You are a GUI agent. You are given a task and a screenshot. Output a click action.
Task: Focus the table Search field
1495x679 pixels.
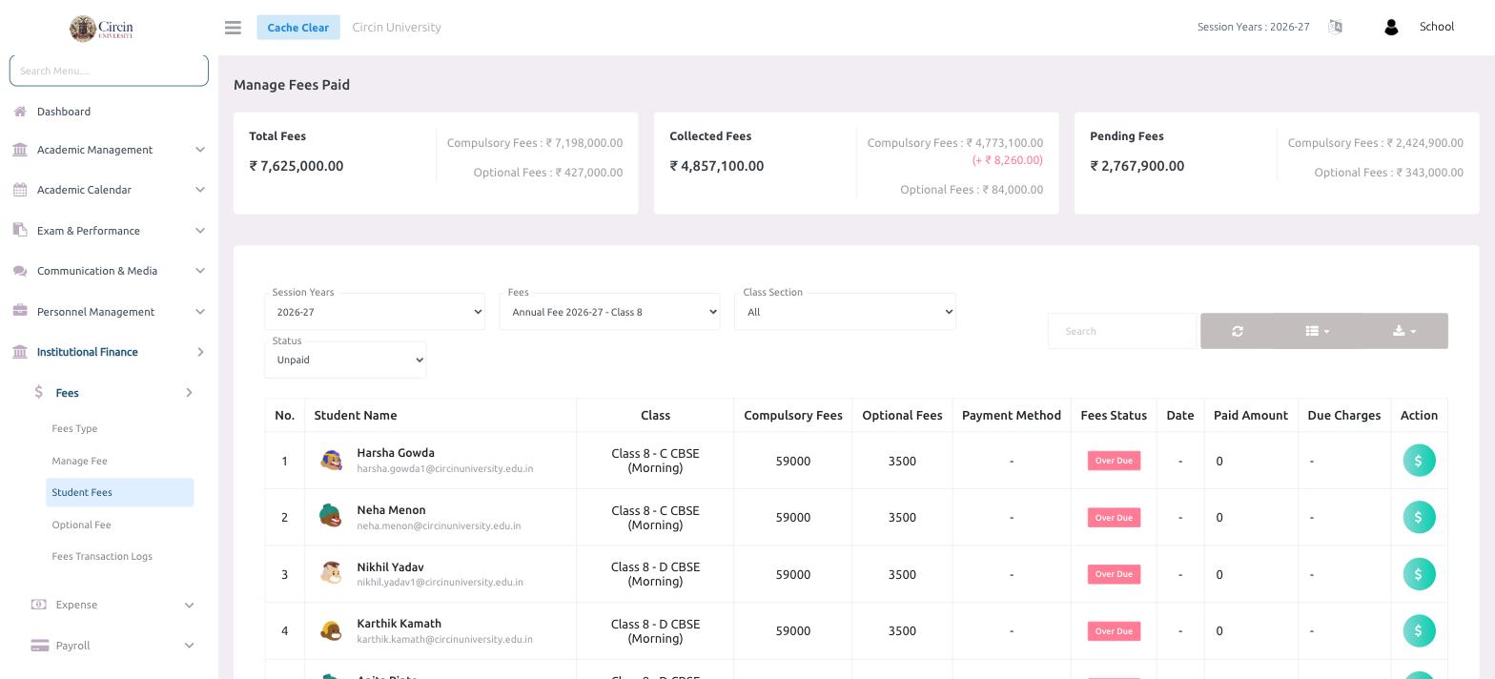pyautogui.click(x=1122, y=331)
